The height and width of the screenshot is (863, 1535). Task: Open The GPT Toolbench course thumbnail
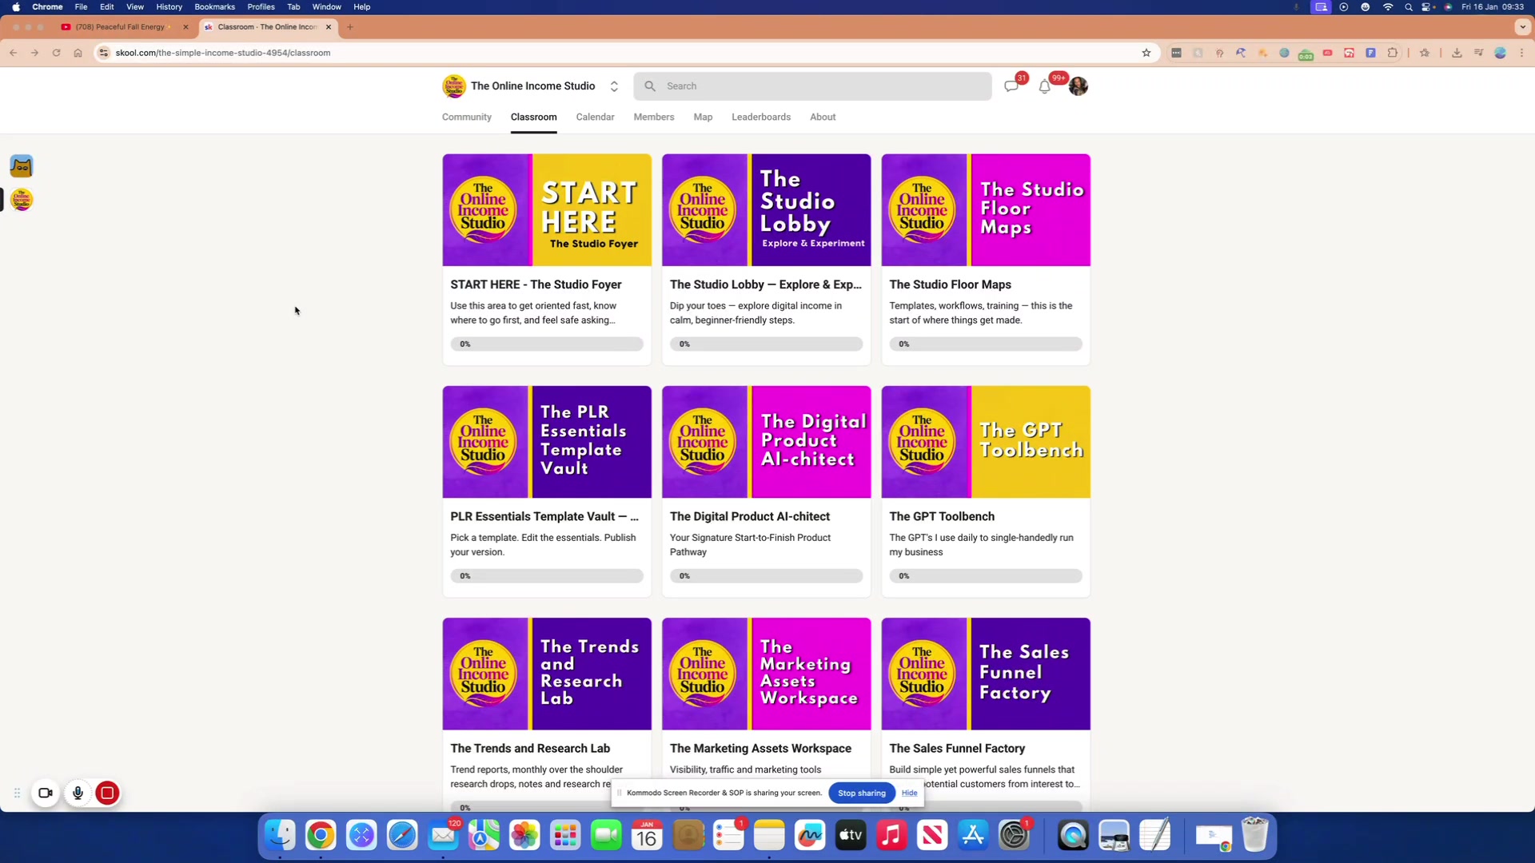coord(985,442)
